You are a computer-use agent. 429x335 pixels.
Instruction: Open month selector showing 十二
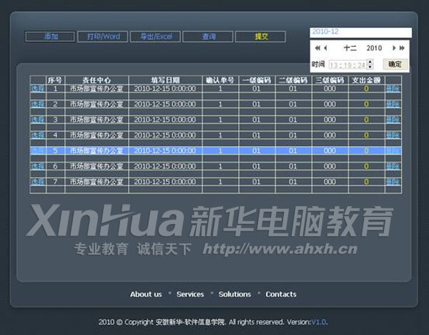(x=350, y=48)
